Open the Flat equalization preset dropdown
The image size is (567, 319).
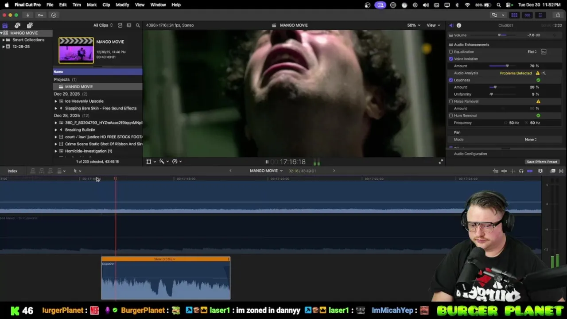(532, 52)
